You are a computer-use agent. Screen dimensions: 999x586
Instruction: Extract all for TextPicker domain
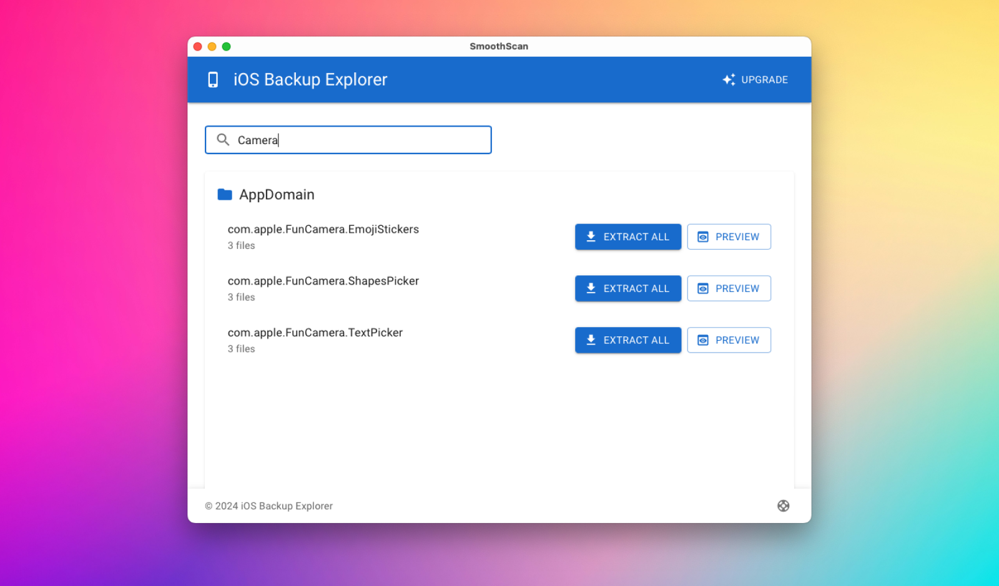628,340
